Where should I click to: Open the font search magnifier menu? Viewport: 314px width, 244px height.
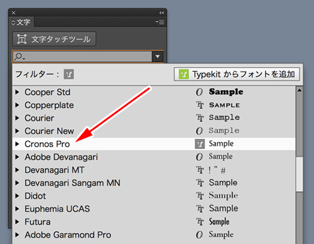(19, 57)
